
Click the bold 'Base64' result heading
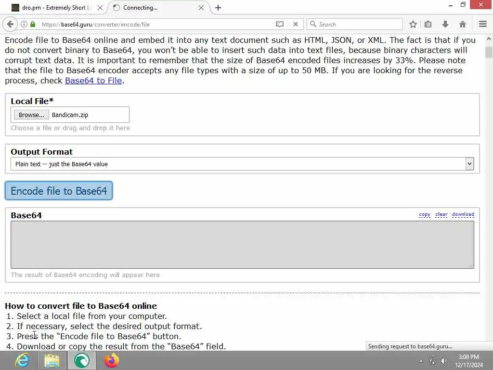[x=26, y=215]
